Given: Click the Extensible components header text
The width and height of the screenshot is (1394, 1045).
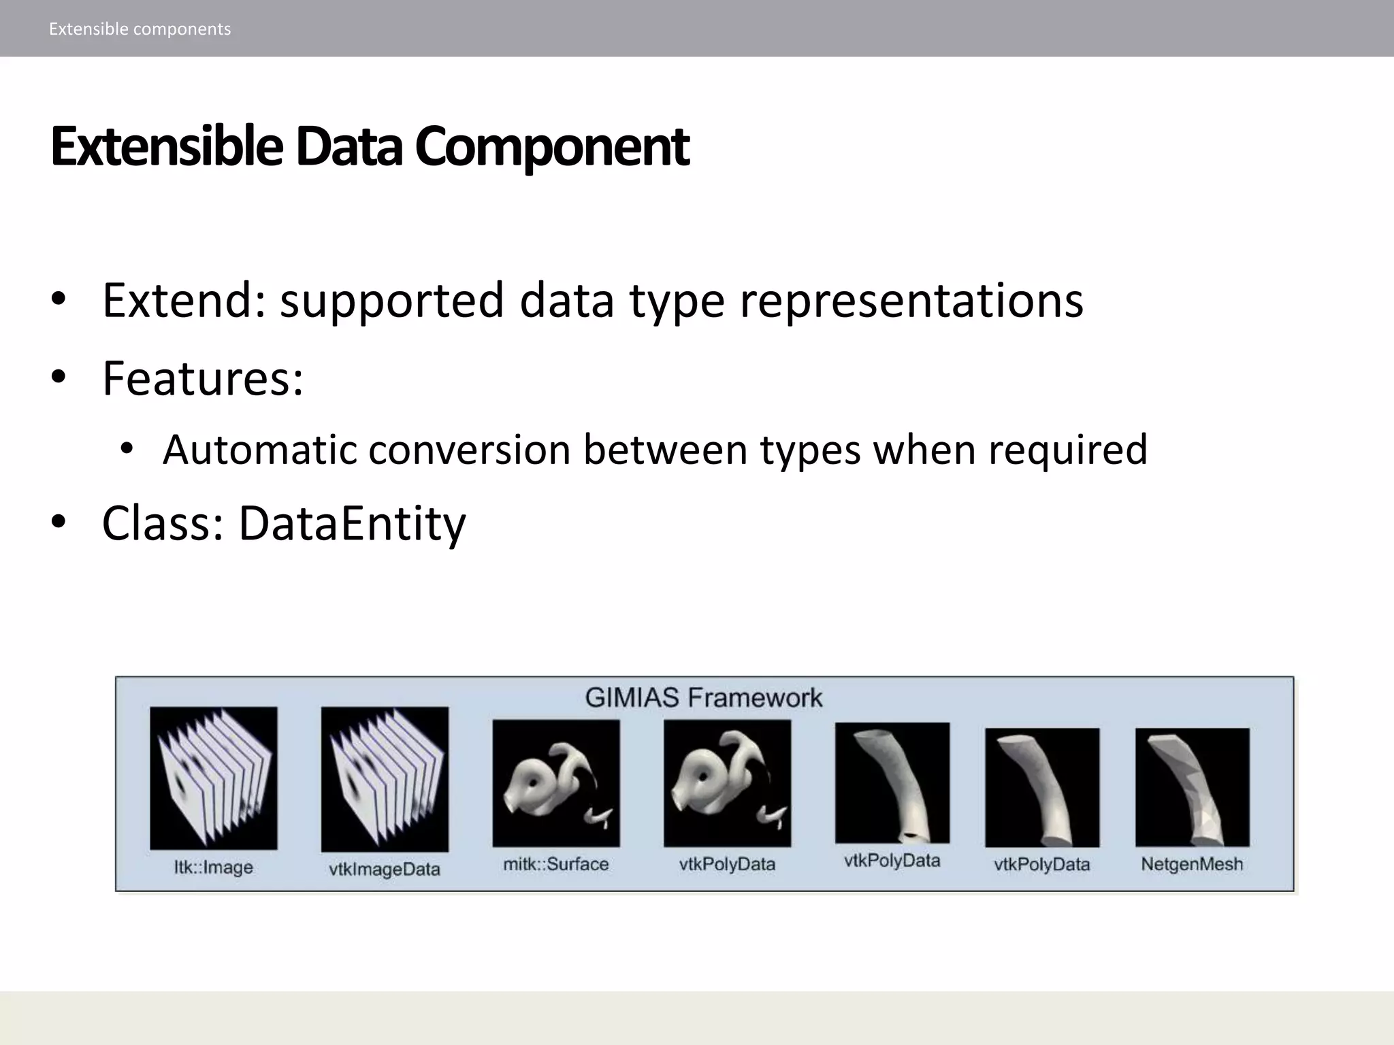Looking at the screenshot, I should coord(140,29).
